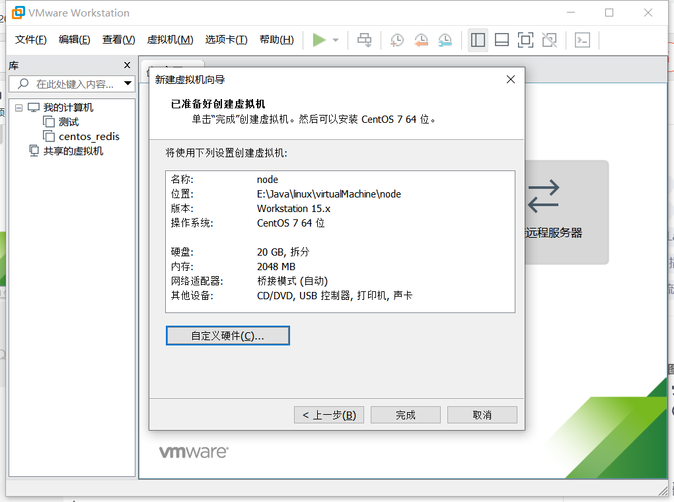Revert the VM to its snapshot
Screen dimensions: 674x502
pos(422,40)
